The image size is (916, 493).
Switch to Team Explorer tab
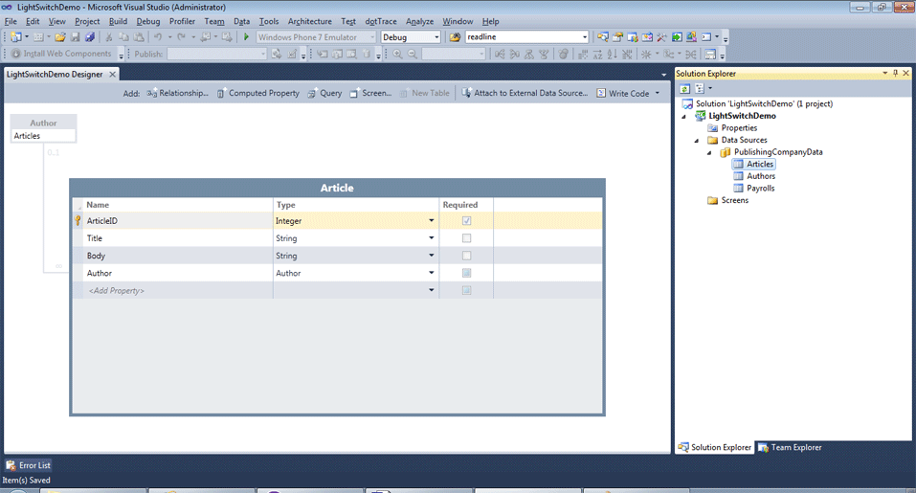click(790, 447)
